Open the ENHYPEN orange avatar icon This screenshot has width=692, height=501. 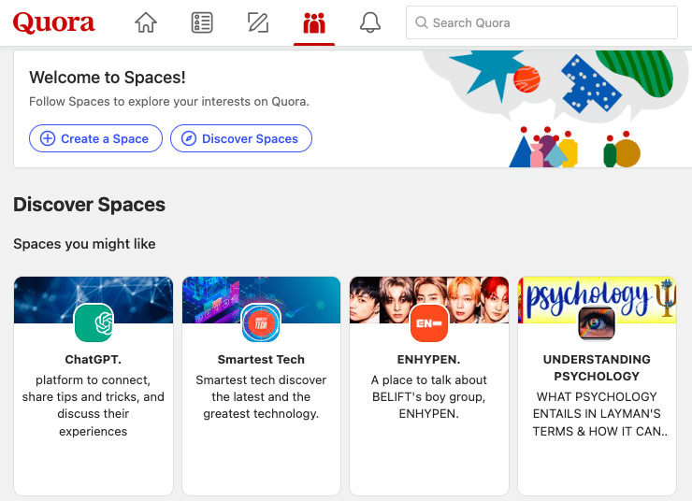coord(429,322)
